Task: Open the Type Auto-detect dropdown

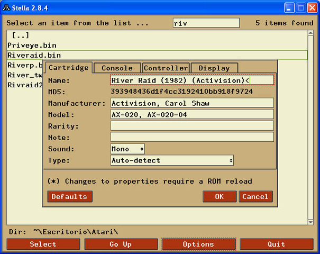Action: (172, 160)
